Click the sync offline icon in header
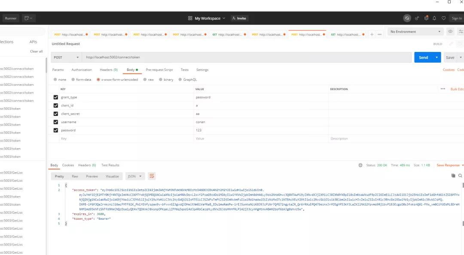 [x=407, y=18]
